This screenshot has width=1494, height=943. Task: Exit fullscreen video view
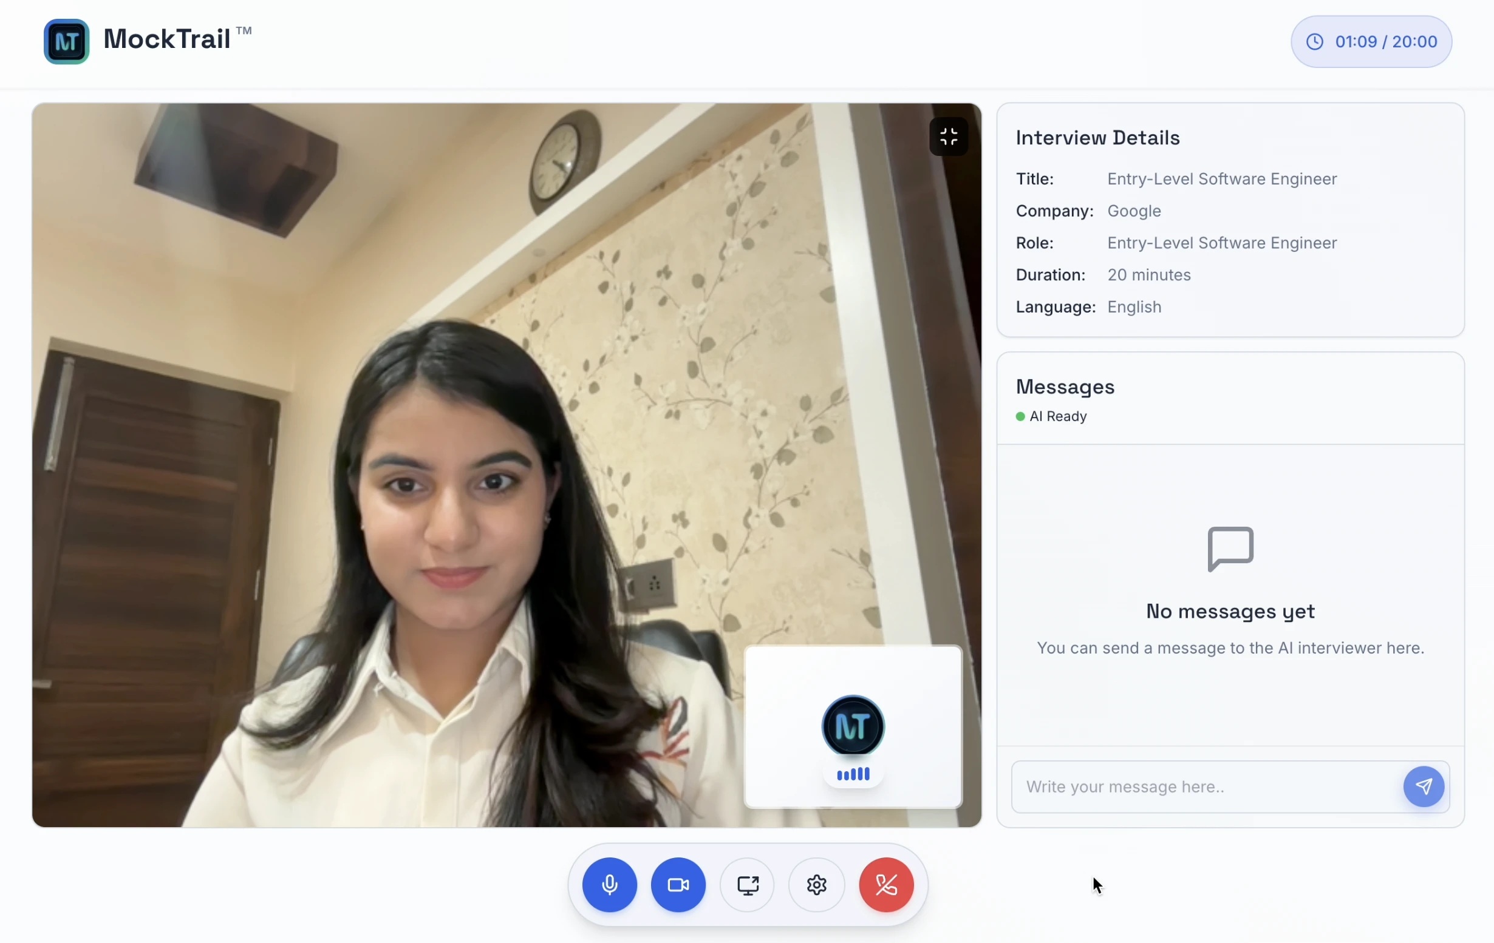click(x=949, y=137)
